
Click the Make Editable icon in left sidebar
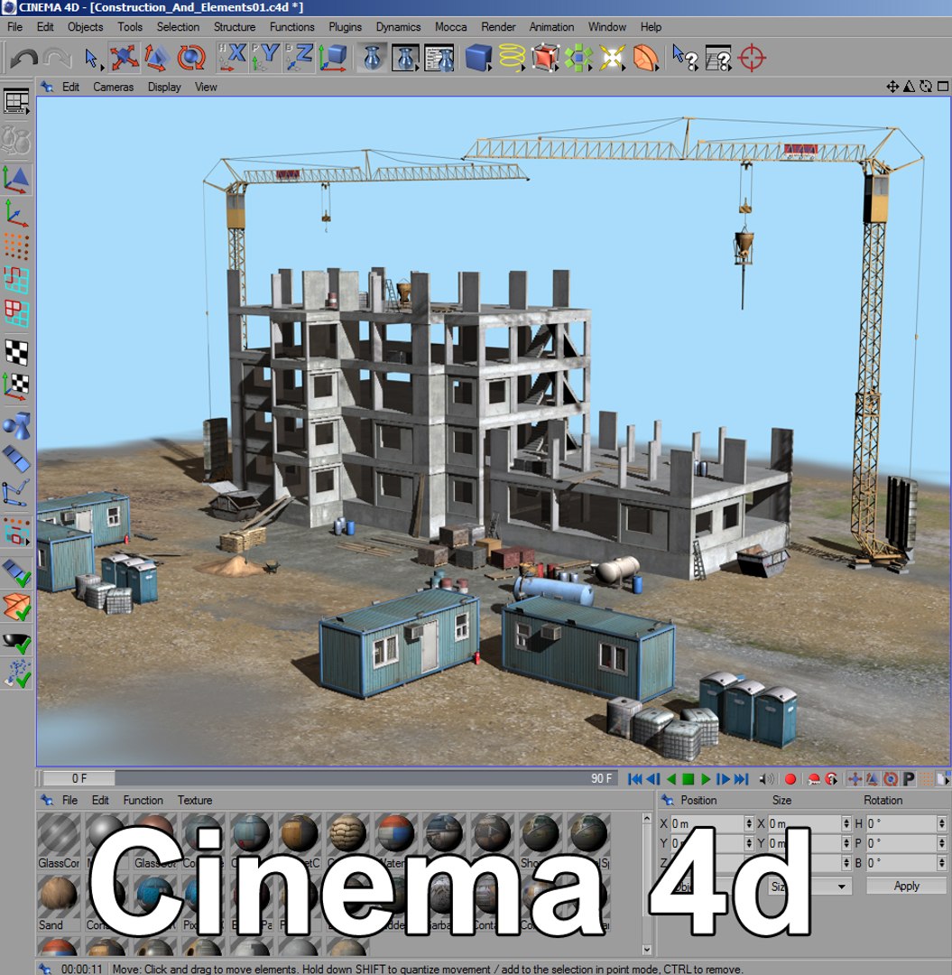coord(16,139)
